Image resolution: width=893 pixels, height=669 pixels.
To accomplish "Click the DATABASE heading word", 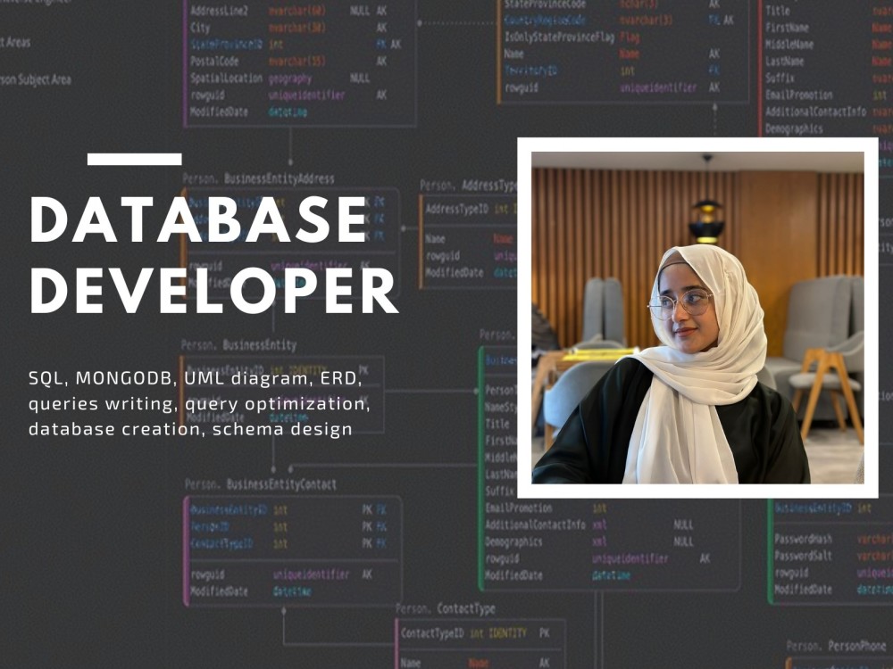I will tap(199, 219).
